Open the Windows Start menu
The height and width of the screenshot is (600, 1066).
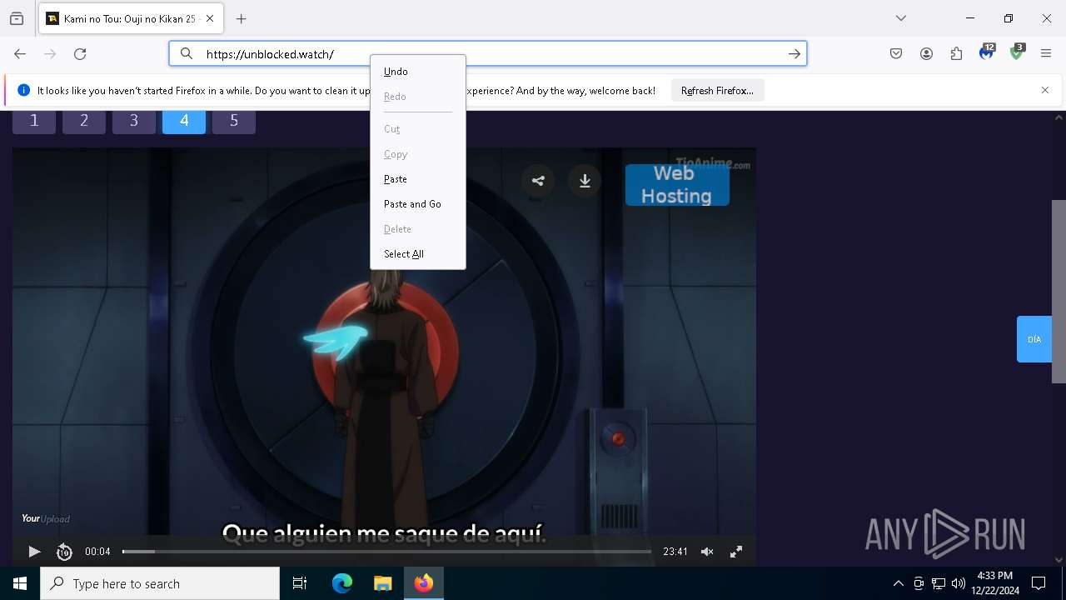coord(20,583)
